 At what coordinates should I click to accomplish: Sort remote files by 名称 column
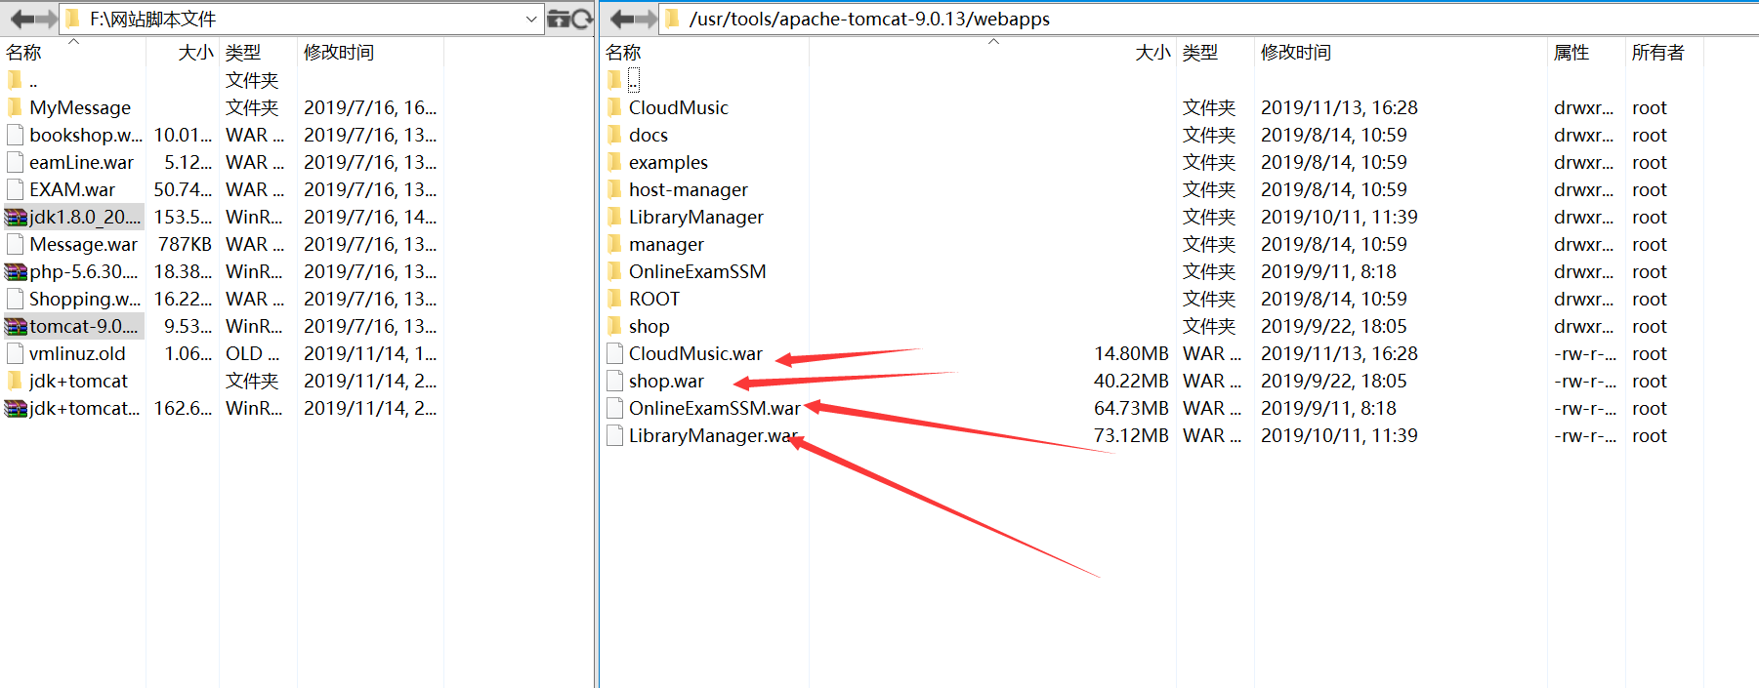coord(623,53)
